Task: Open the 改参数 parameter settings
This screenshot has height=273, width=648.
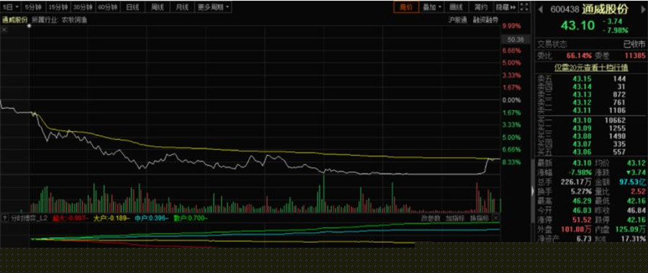Action: pyautogui.click(x=431, y=218)
